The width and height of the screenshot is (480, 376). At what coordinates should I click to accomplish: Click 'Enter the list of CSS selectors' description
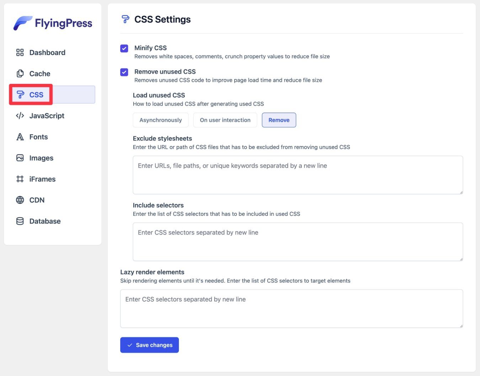click(217, 214)
